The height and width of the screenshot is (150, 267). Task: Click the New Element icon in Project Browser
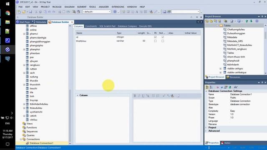click(220, 21)
